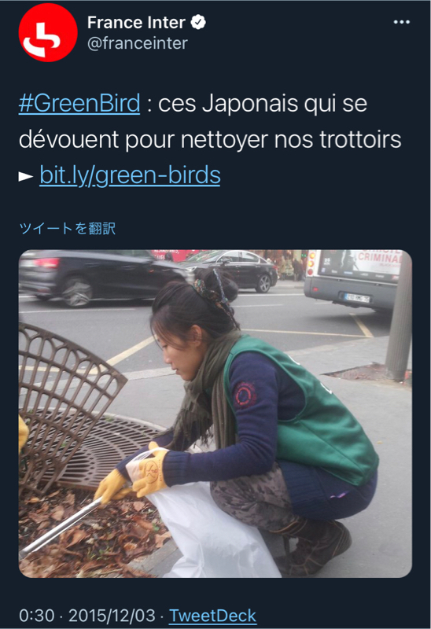
Task: Open the @franceinter handle
Action: tap(138, 43)
